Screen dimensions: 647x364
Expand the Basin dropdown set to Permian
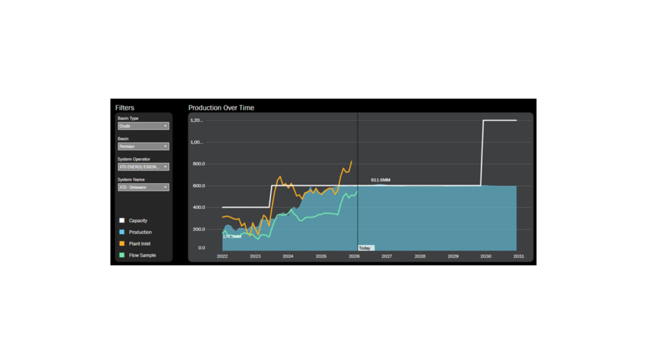[143, 147]
